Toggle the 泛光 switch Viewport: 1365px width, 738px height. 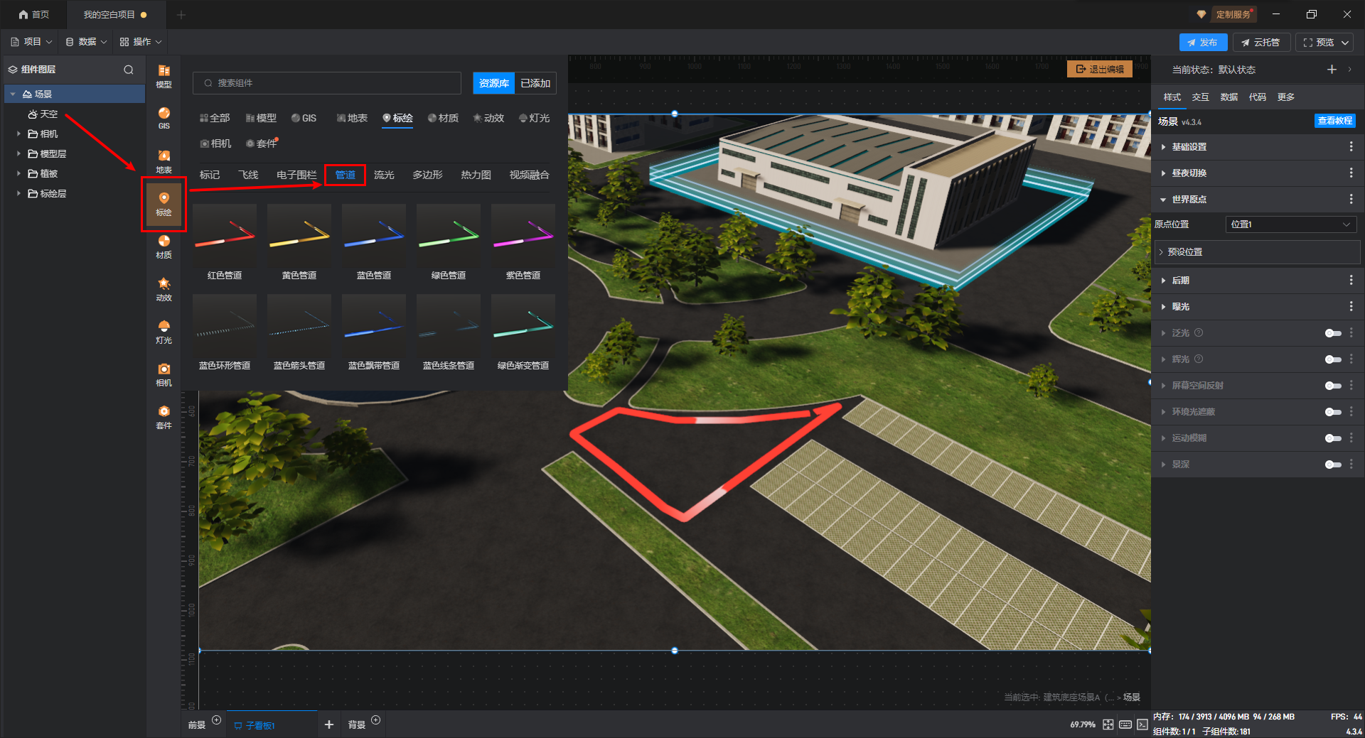(1333, 333)
